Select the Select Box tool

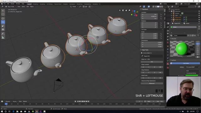click(3, 11)
